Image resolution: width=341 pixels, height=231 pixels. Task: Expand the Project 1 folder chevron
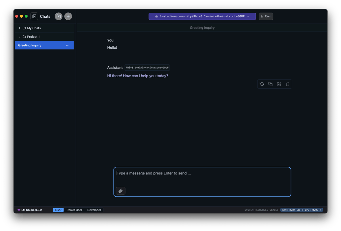20,37
